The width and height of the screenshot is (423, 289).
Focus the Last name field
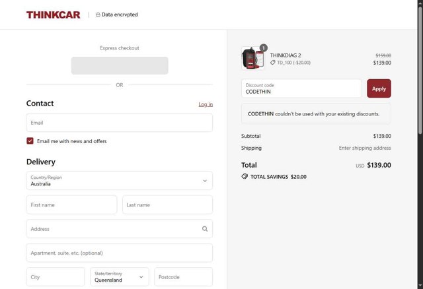[x=167, y=205]
